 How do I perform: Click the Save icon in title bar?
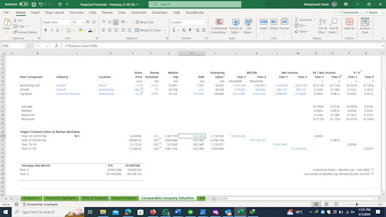tap(33, 5)
